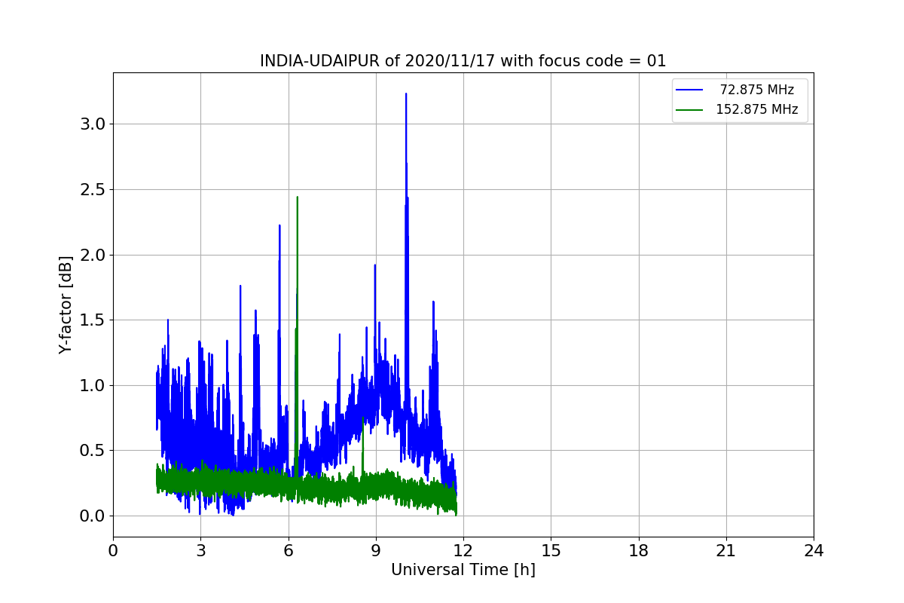Click the x-axis tick label 24

(814, 551)
